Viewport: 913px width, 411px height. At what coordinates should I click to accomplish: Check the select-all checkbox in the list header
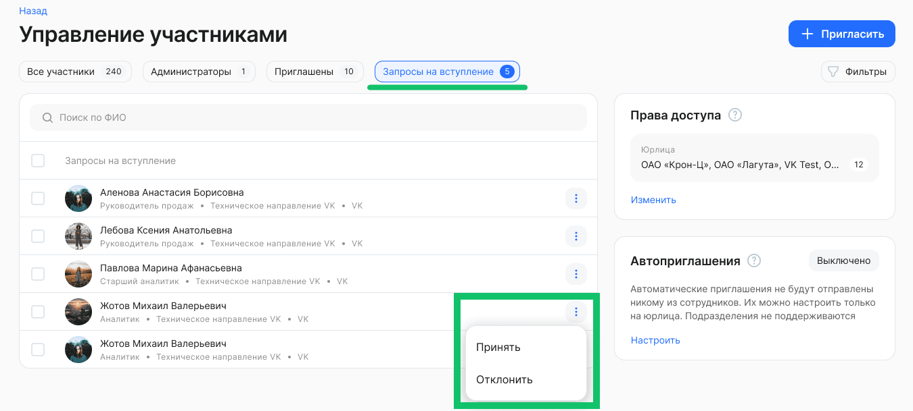(x=38, y=160)
